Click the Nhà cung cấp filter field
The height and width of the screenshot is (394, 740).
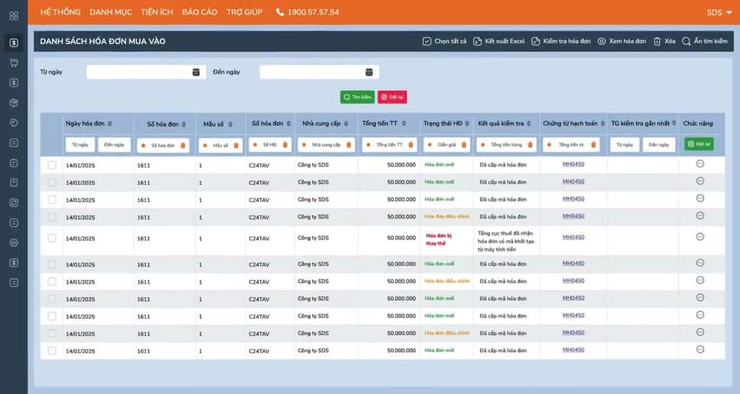pyautogui.click(x=326, y=145)
